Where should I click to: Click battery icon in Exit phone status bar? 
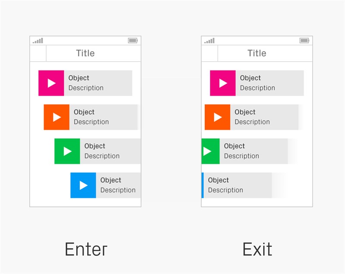coord(304,40)
